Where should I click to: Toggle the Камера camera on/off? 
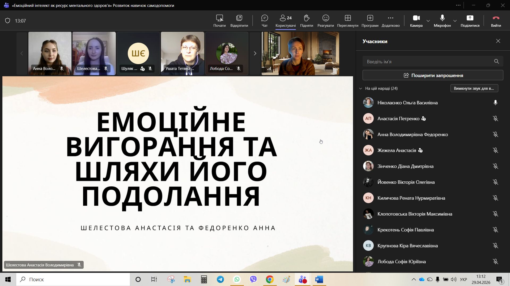pos(416,21)
